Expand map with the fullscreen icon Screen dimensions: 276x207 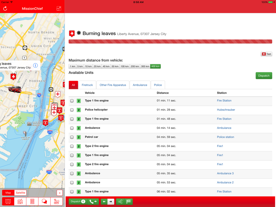tap(59, 9)
